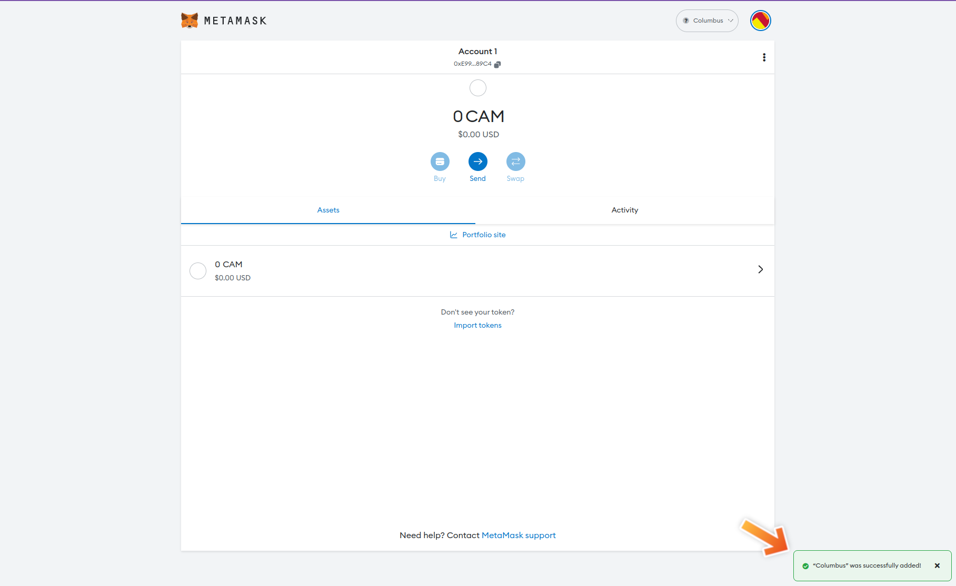Image resolution: width=956 pixels, height=586 pixels.
Task: Open the three-dot account options menu
Action: pos(764,57)
